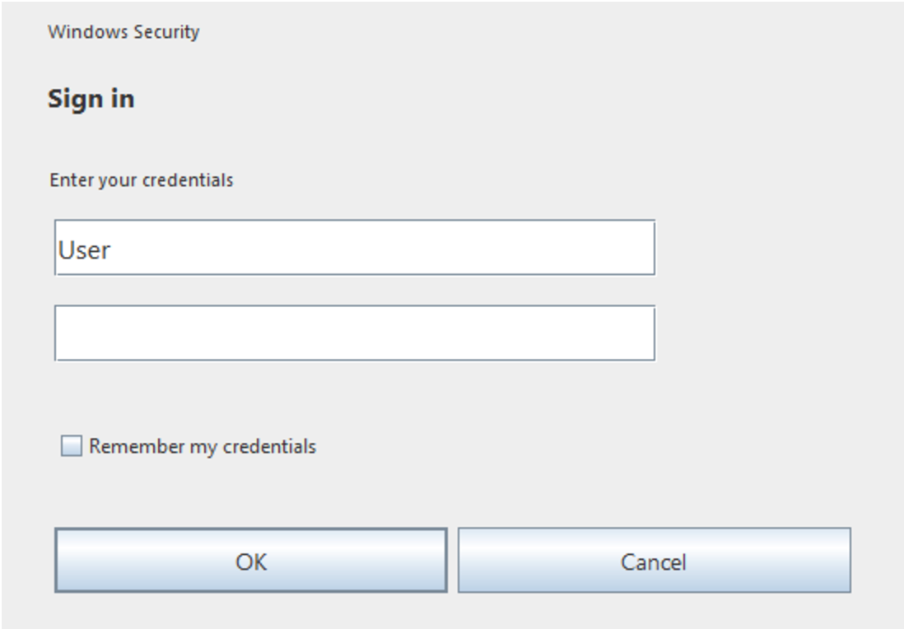Click the Enter your credentials label

coord(142,179)
